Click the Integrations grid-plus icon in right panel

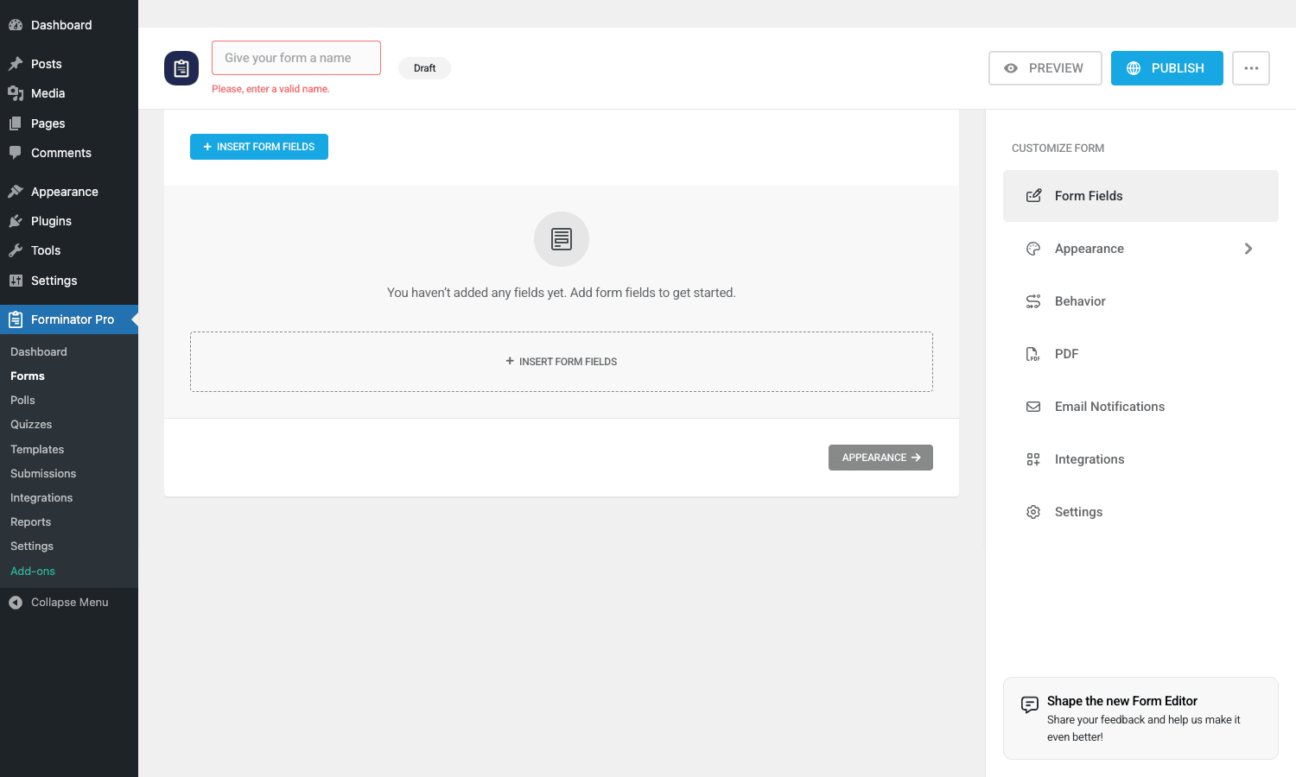pyautogui.click(x=1033, y=459)
